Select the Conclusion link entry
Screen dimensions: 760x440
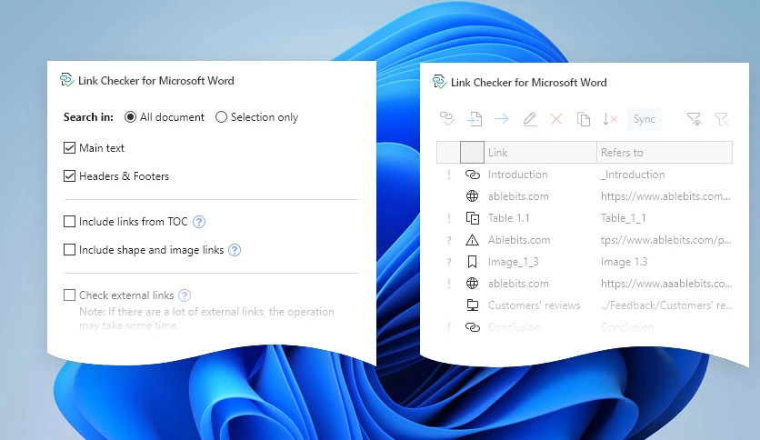point(515,327)
